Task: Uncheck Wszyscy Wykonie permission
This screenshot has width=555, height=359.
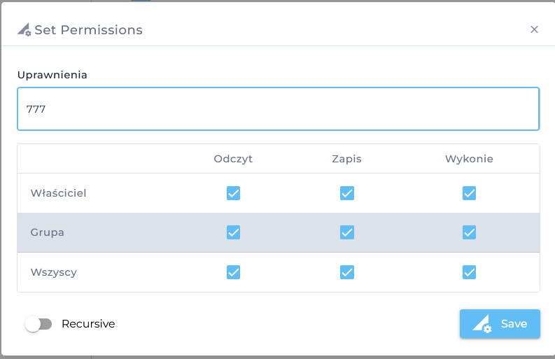Action: tap(469, 272)
